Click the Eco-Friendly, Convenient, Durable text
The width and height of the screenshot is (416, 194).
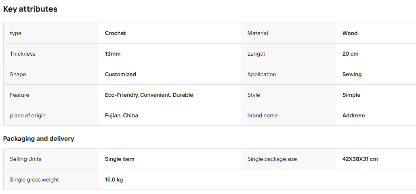click(x=149, y=95)
